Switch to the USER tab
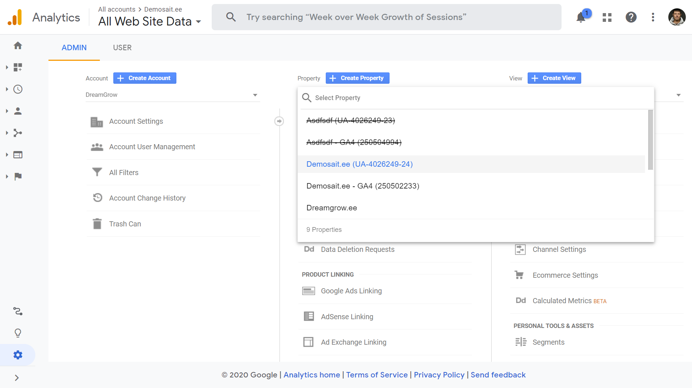This screenshot has width=692, height=388. [x=122, y=48]
